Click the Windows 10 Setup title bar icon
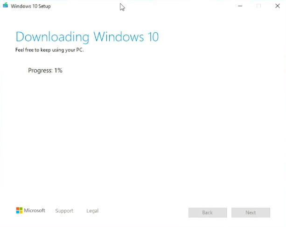The height and width of the screenshot is (227, 286). pyautogui.click(x=6, y=6)
